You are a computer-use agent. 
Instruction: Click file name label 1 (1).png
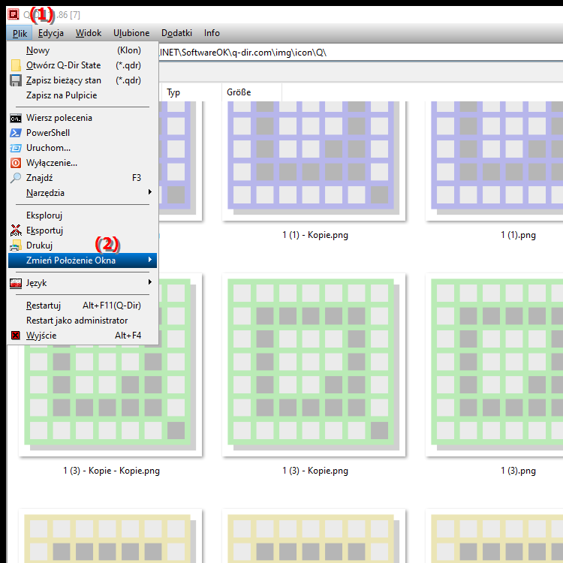point(518,235)
